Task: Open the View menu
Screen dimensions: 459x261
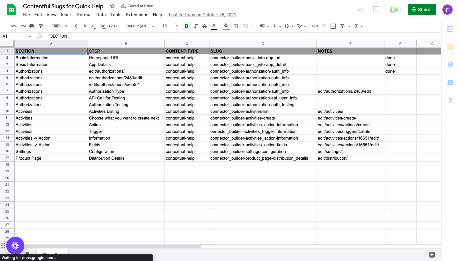Action: pyautogui.click(x=51, y=15)
